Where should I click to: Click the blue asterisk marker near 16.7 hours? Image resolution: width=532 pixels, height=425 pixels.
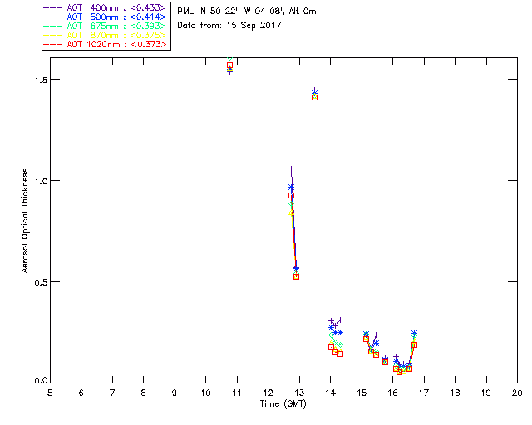click(x=414, y=333)
